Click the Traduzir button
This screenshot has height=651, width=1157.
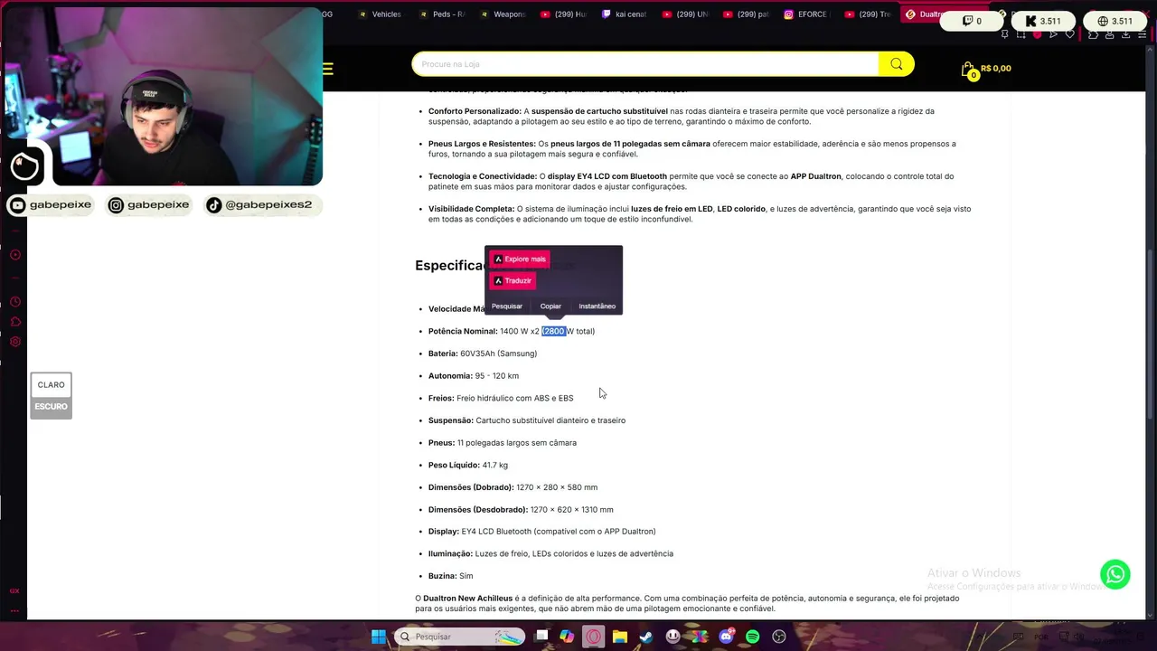click(513, 281)
